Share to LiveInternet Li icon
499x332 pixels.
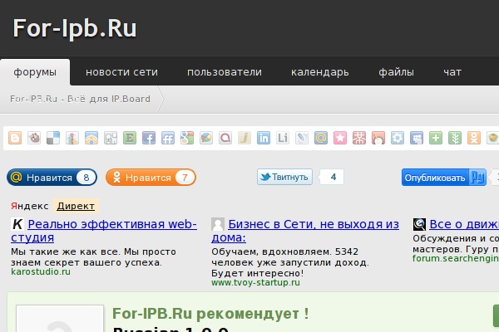pyautogui.click(x=283, y=139)
